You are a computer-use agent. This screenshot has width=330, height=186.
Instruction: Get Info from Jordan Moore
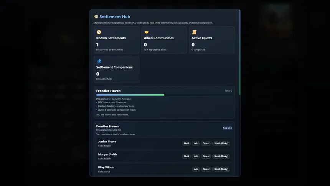[196, 143]
